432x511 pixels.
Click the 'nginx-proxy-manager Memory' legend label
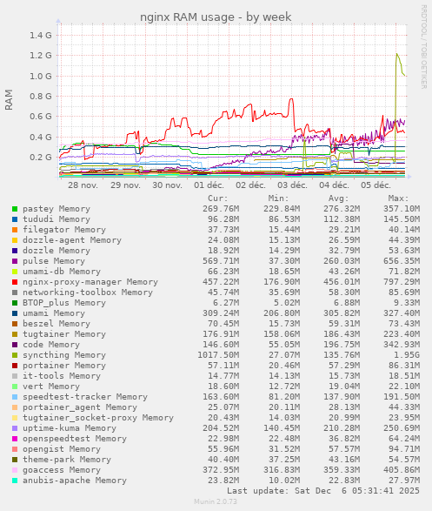coord(90,282)
